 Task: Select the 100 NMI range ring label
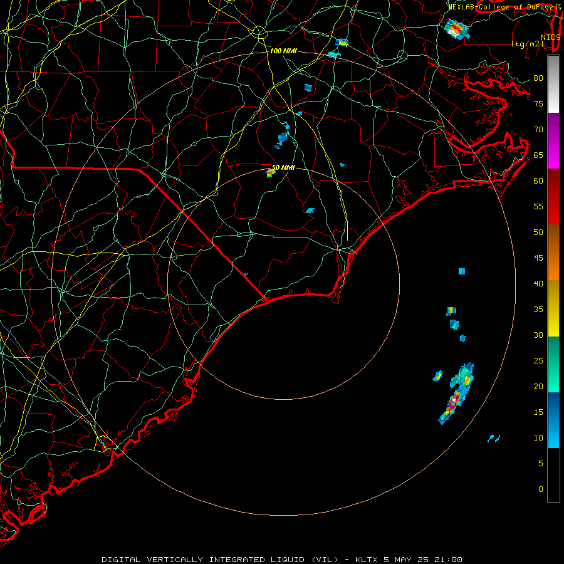[283, 51]
